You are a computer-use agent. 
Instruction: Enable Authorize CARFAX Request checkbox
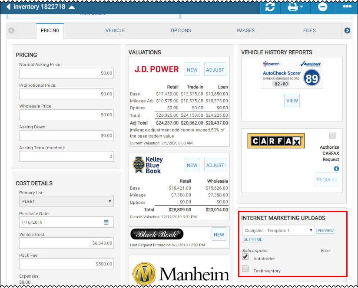tap(332, 135)
